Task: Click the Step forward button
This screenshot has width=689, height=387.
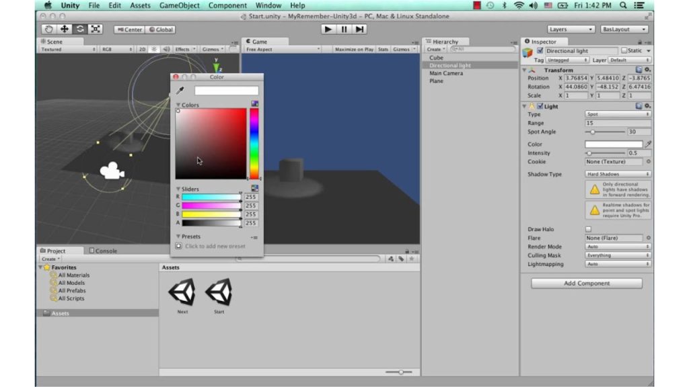Action: 359,30
